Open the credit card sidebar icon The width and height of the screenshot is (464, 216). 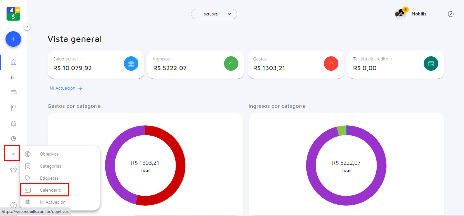pyautogui.click(x=13, y=93)
